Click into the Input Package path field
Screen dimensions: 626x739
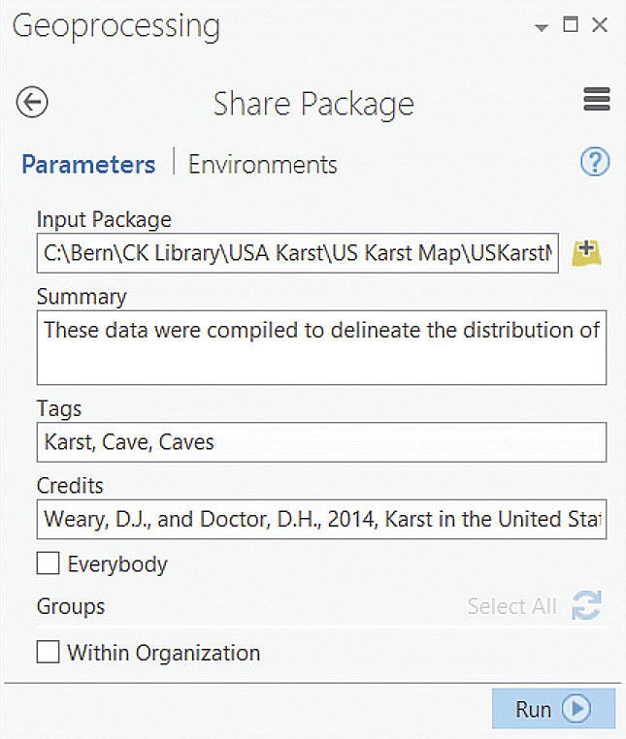pyautogui.click(x=297, y=253)
